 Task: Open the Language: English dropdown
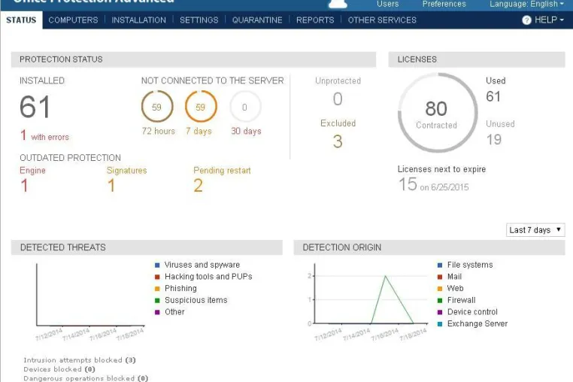(x=526, y=4)
